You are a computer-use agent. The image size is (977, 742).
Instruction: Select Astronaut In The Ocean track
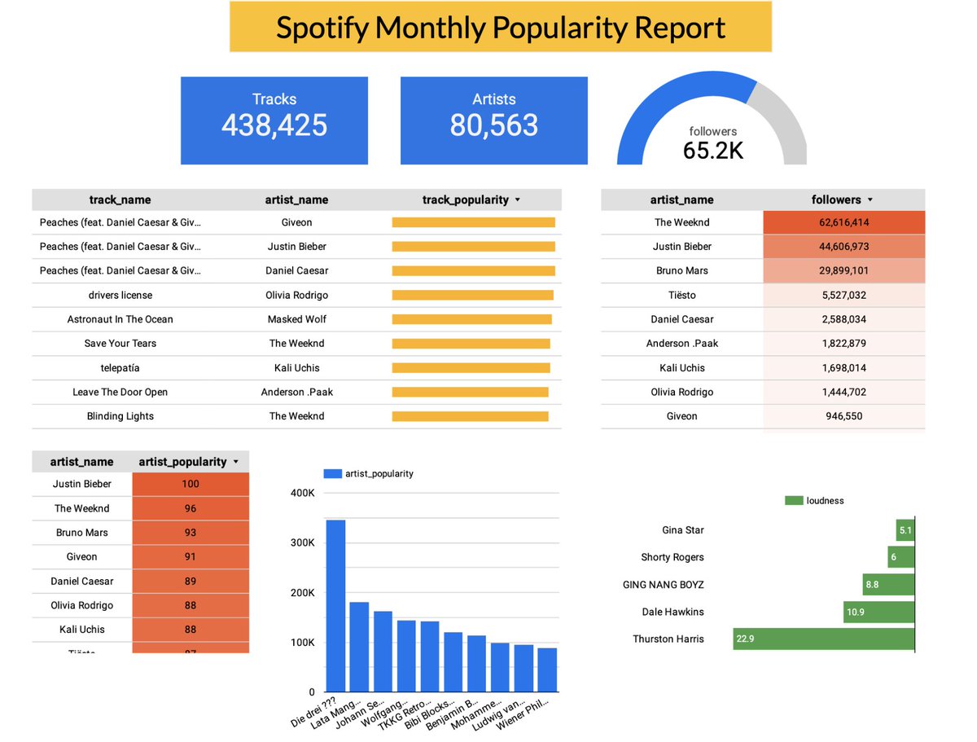click(120, 319)
